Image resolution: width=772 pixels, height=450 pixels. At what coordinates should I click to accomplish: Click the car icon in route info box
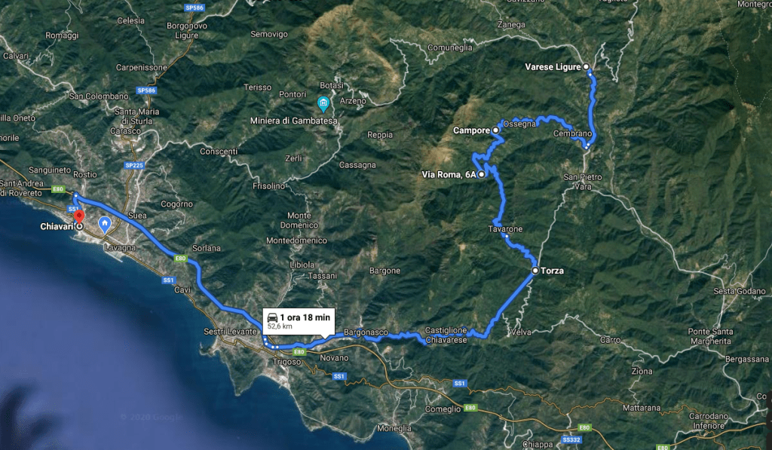(272, 317)
